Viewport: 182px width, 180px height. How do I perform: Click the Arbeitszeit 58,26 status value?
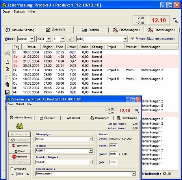167,174
